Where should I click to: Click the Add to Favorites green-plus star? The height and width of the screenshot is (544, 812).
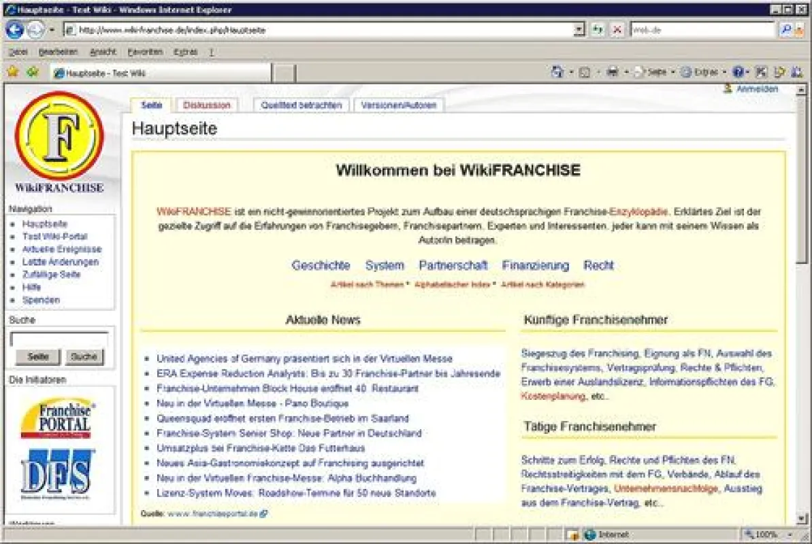pyautogui.click(x=33, y=72)
